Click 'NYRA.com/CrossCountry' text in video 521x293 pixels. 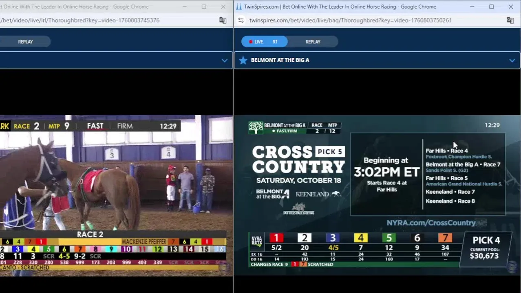431,223
